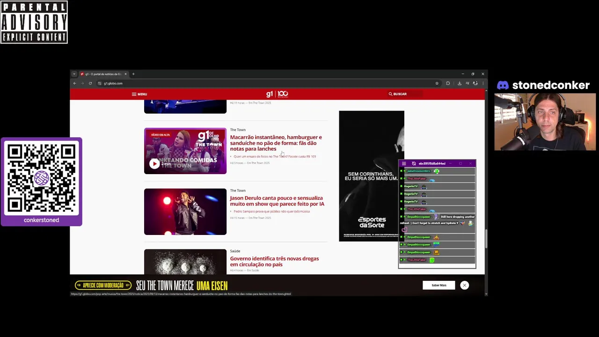Click the Saber Mais button in banner
This screenshot has width=599, height=337.
pos(439,285)
